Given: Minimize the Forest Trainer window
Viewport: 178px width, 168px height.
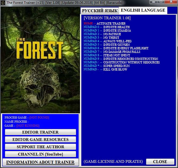Looking at the screenshot, I should [156, 2].
